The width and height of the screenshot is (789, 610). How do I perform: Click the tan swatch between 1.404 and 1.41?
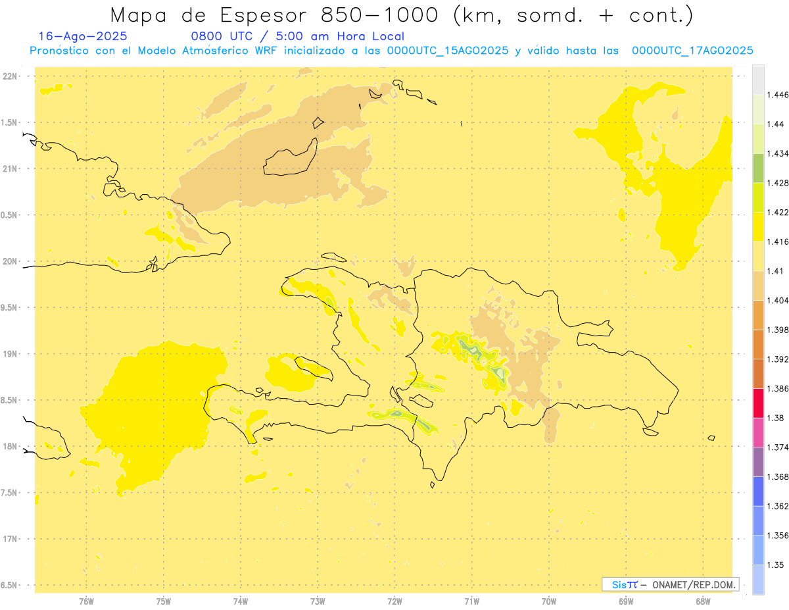758,286
